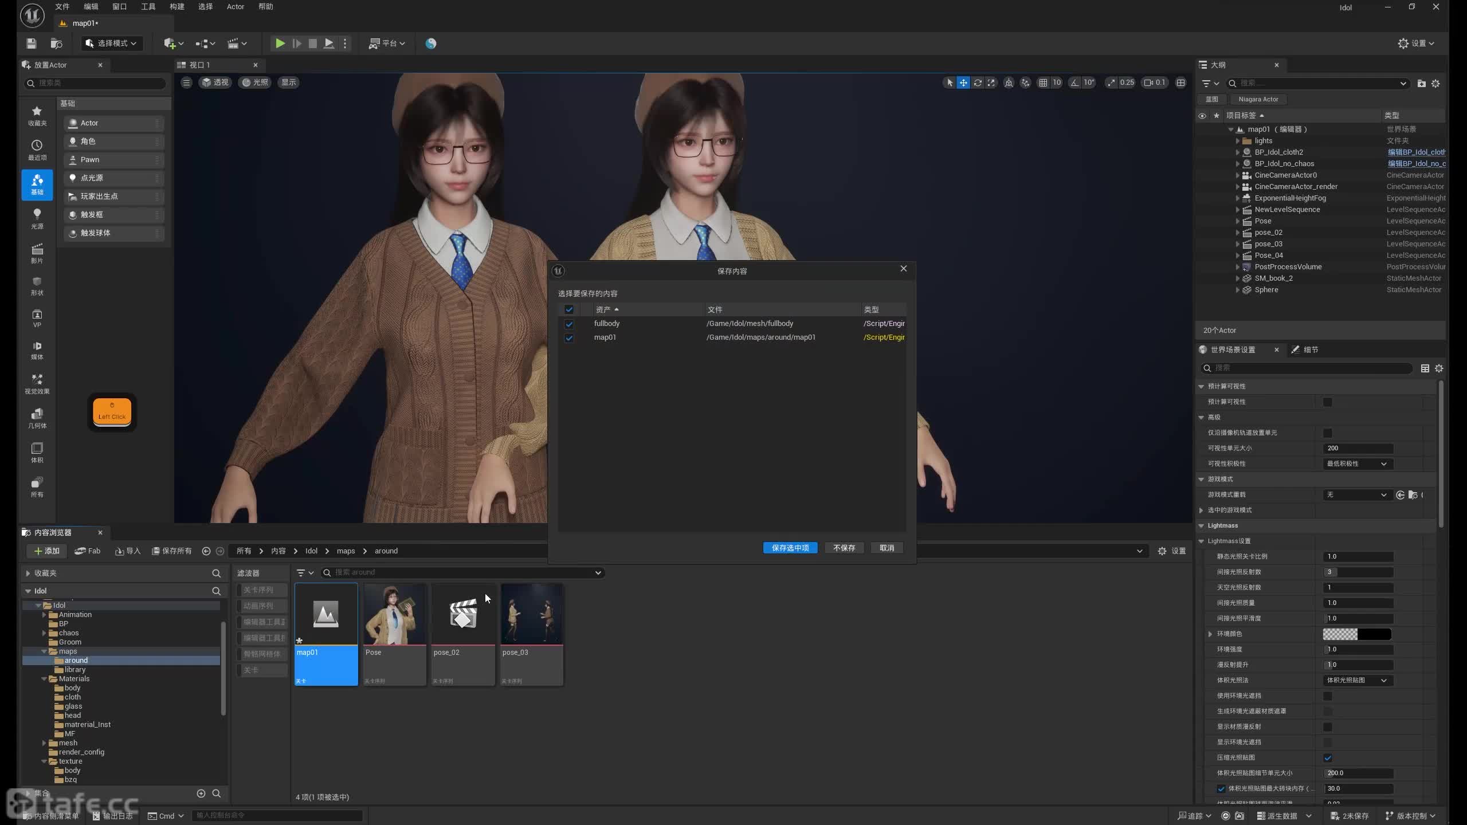The image size is (1467, 825).
Task: Select the Cinematic category in Place Actors
Action: (x=37, y=253)
